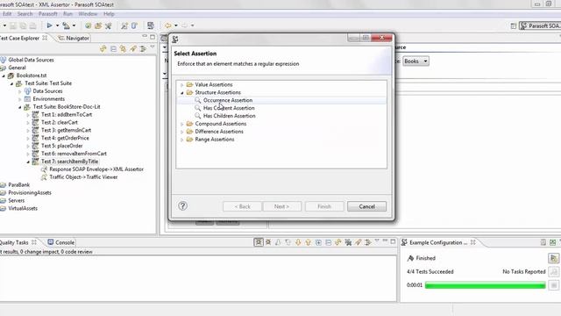This screenshot has height=316, width=561.
Task: Click the up arrow icon in Quality Tasks toolbar
Action: [x=308, y=242]
